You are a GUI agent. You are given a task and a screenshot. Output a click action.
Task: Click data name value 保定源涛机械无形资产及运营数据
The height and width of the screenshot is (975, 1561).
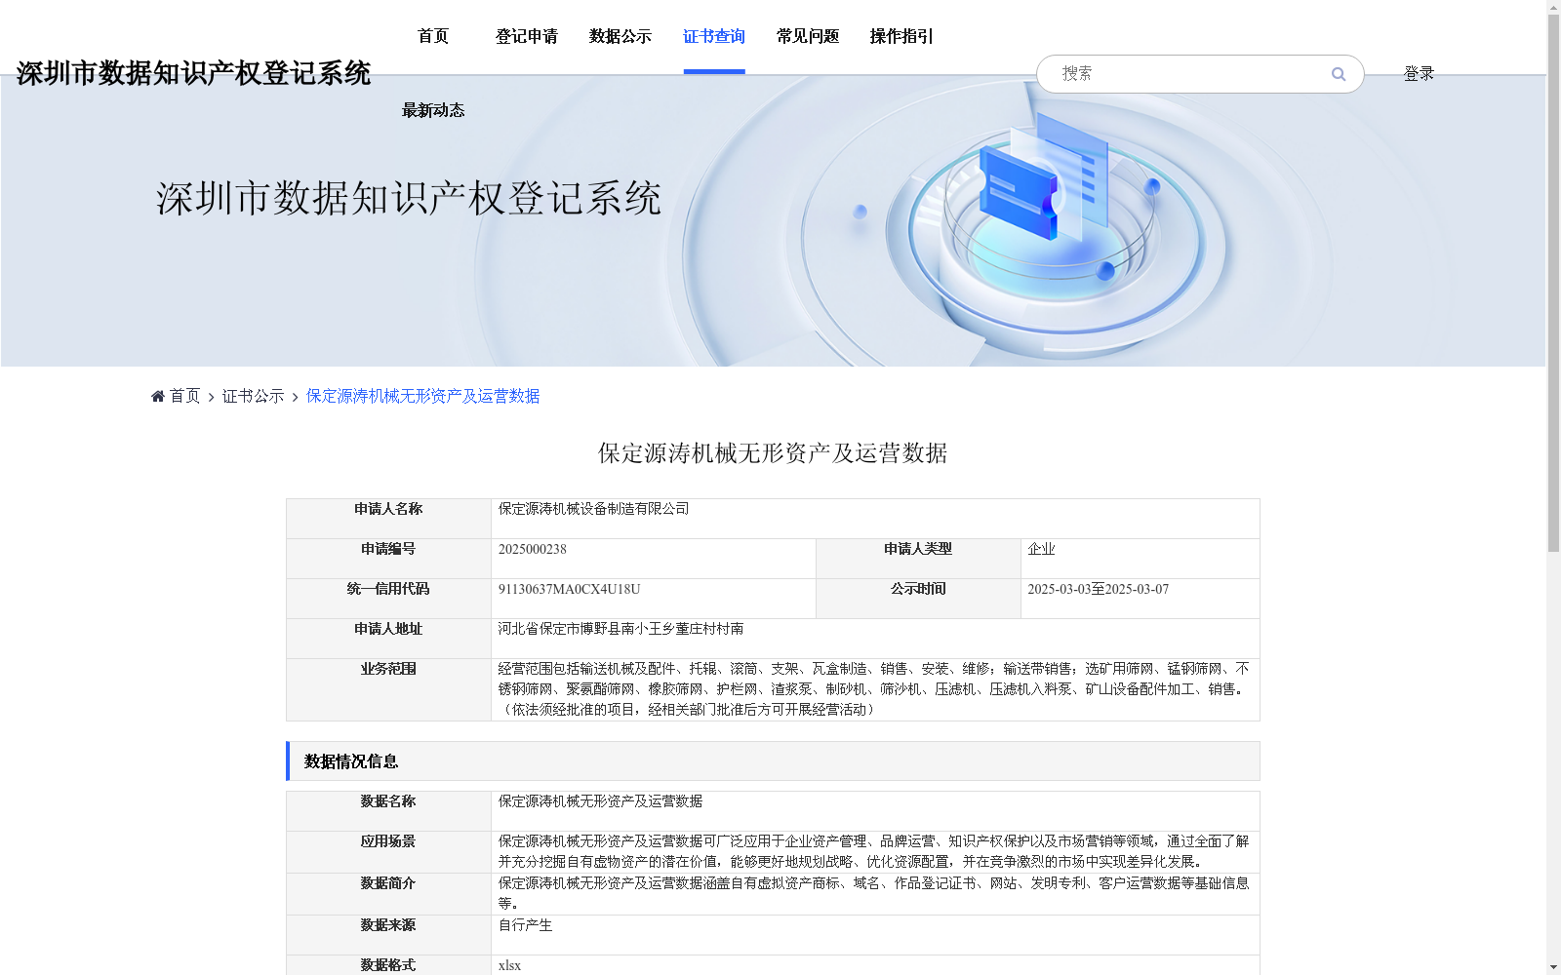[x=600, y=801]
